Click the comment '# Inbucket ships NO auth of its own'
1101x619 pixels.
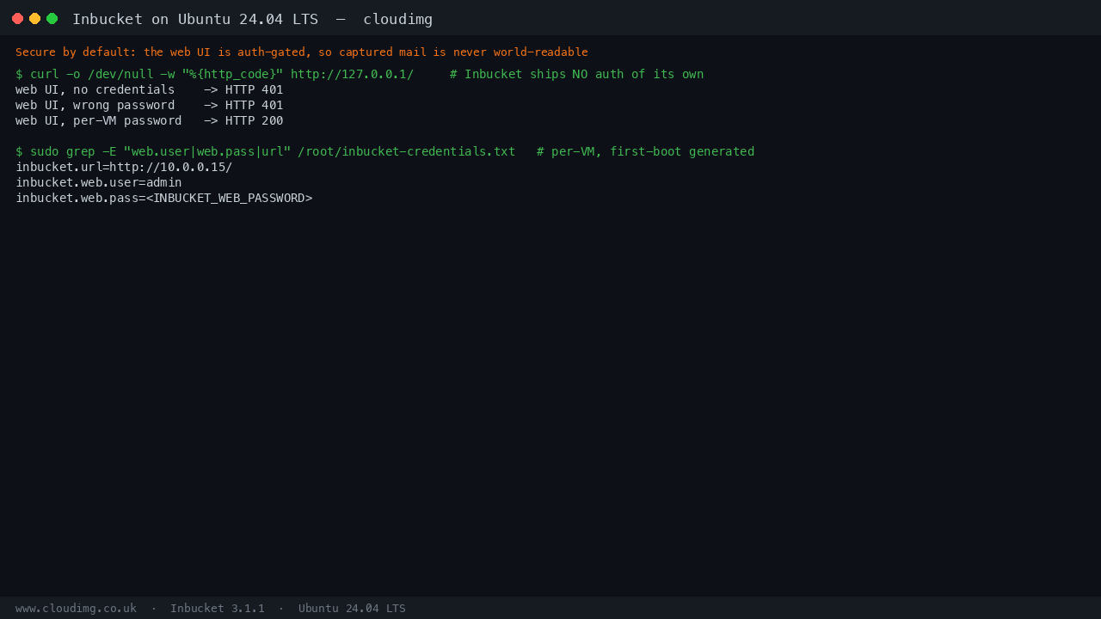click(576, 75)
